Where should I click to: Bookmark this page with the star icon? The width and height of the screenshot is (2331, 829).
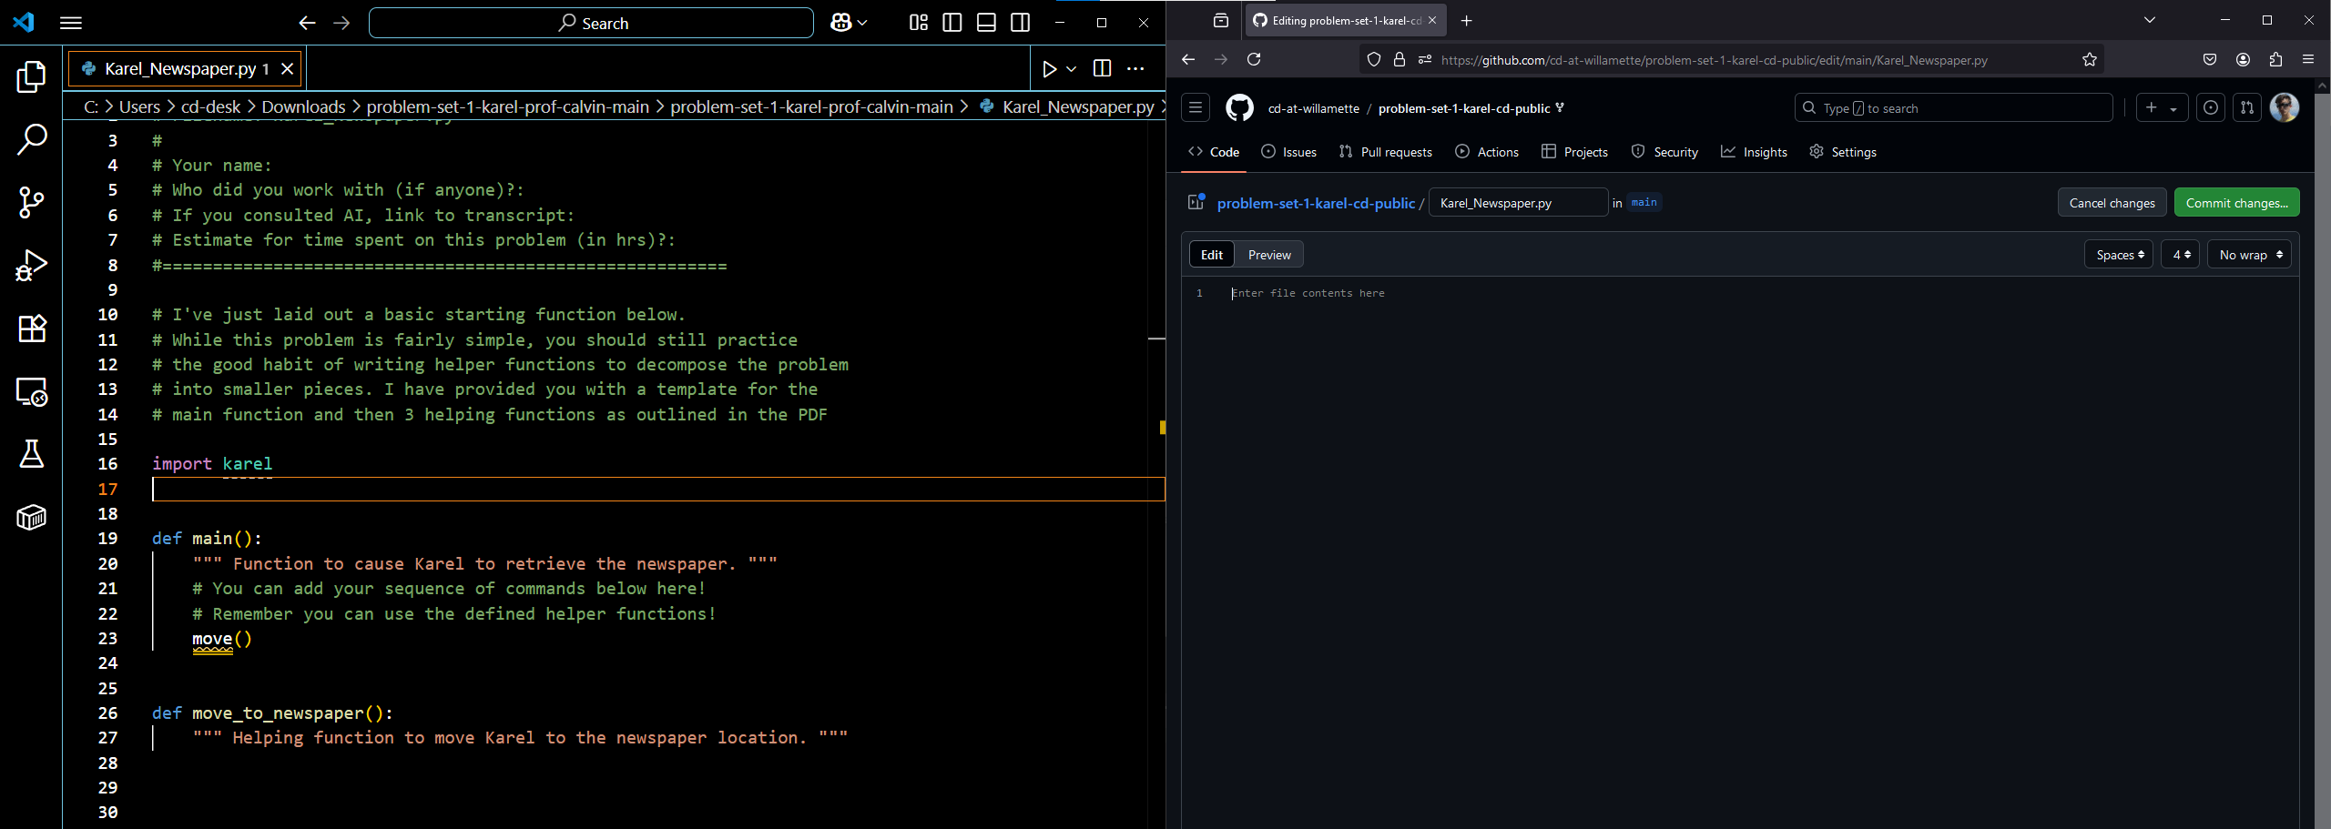[x=2090, y=60]
